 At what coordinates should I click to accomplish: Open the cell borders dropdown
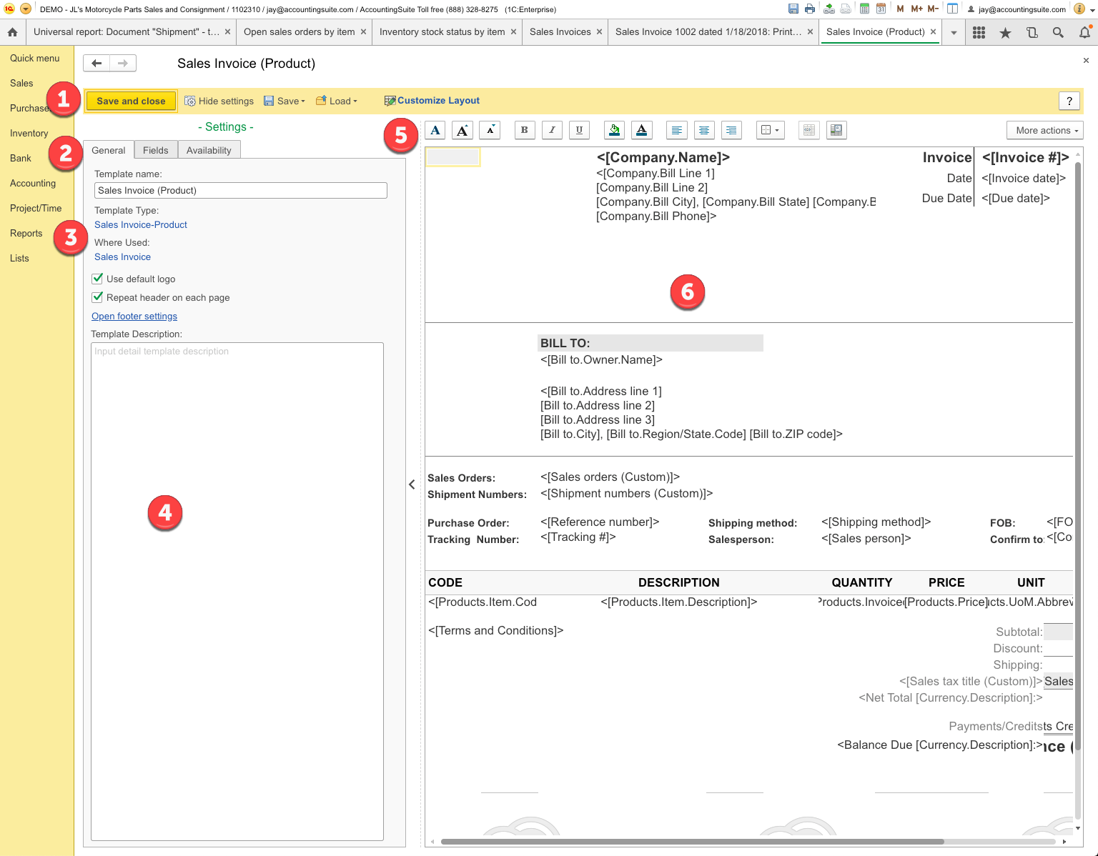coord(770,130)
